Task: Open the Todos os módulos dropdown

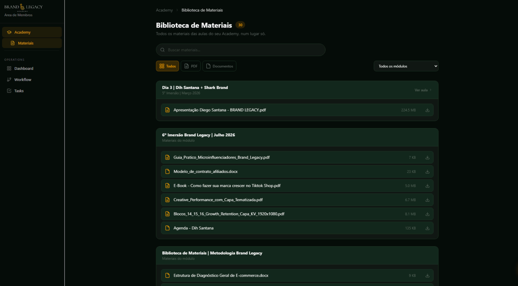Action: tap(406, 66)
